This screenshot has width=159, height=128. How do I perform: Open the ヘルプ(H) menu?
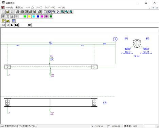click(x=61, y=7)
